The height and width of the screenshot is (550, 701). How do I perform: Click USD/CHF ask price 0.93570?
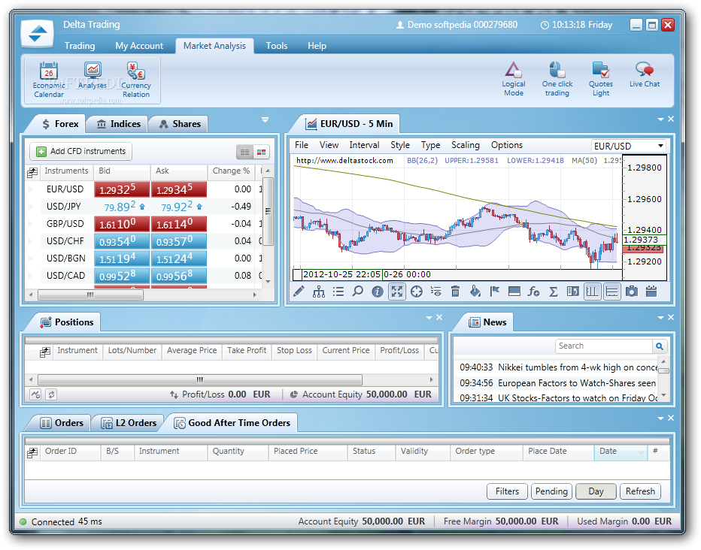point(179,241)
